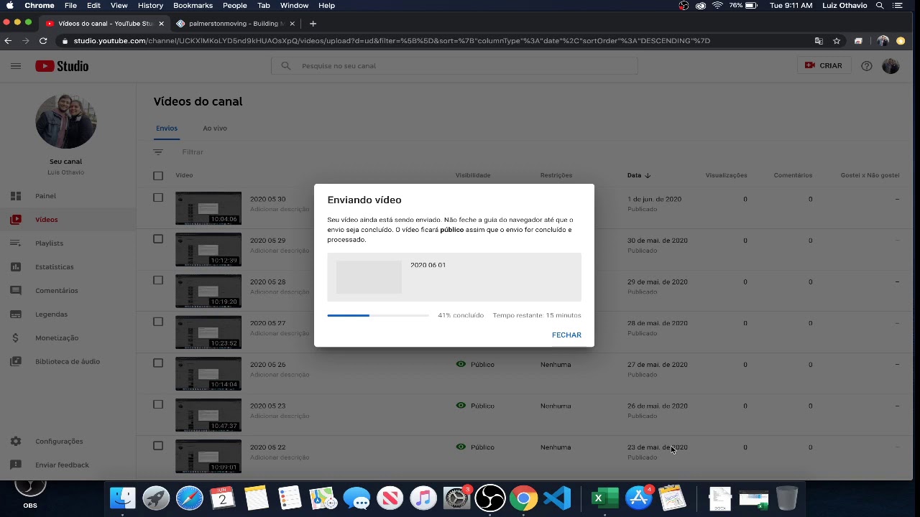Image resolution: width=920 pixels, height=517 pixels.
Task: Switch to the Envios tab
Action: [167, 129]
